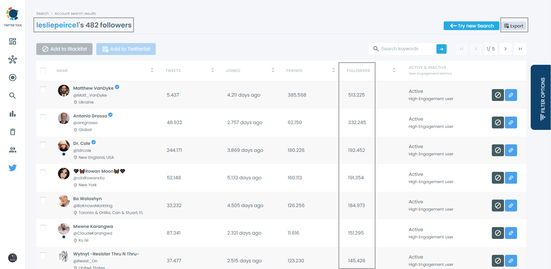
Task: Check the Bo Woloshyn row checkbox
Action: click(43, 200)
